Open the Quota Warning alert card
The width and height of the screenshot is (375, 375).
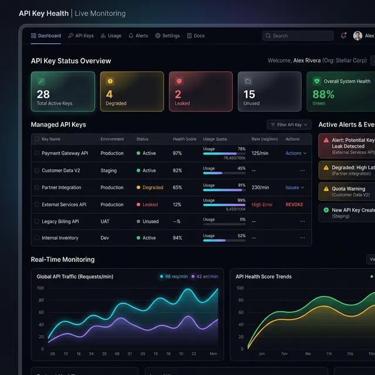(346, 192)
